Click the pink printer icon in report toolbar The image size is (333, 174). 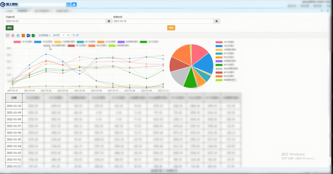click(13, 35)
